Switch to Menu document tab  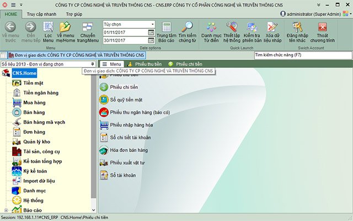tap(111, 64)
